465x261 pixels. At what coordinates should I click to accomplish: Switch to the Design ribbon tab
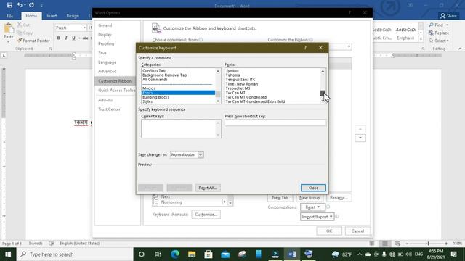point(73,16)
